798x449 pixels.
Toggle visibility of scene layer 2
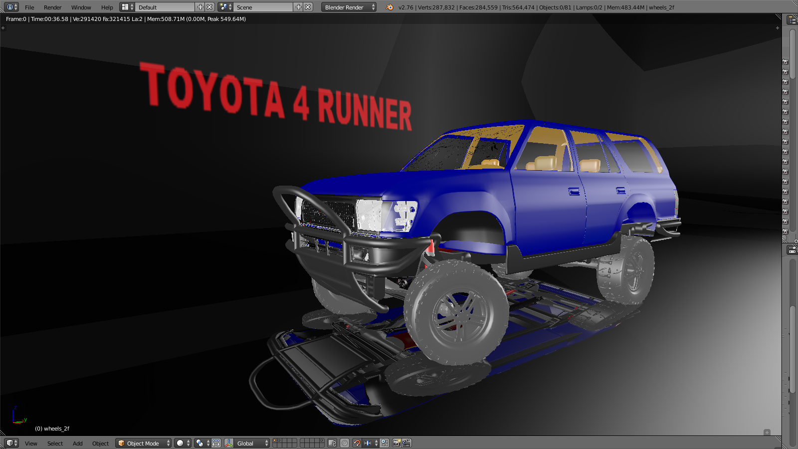click(280, 441)
